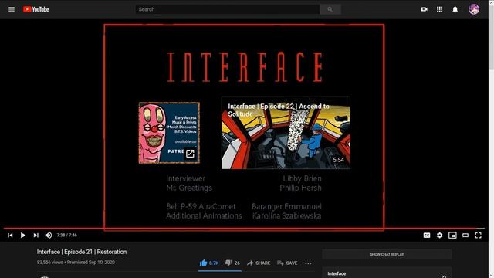Click the Interface playlist title
Viewport: 494px width, 278px height.
coord(337,273)
